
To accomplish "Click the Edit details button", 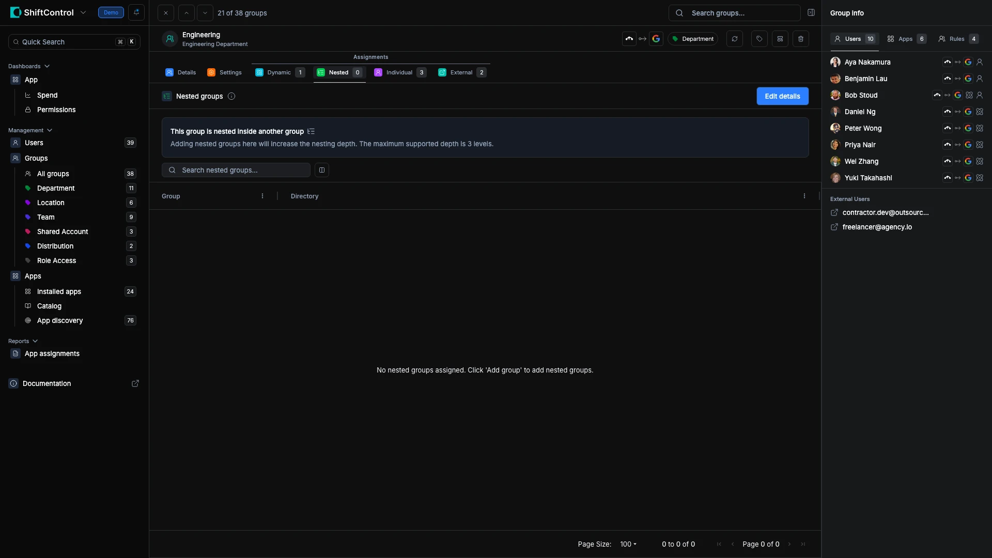I will (x=782, y=96).
